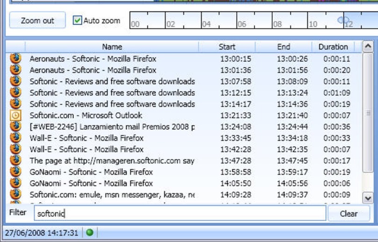The width and height of the screenshot is (378, 242).
Task: Click Firefox icon of Wall-E row starting 13:33:45
Action: click(15, 138)
